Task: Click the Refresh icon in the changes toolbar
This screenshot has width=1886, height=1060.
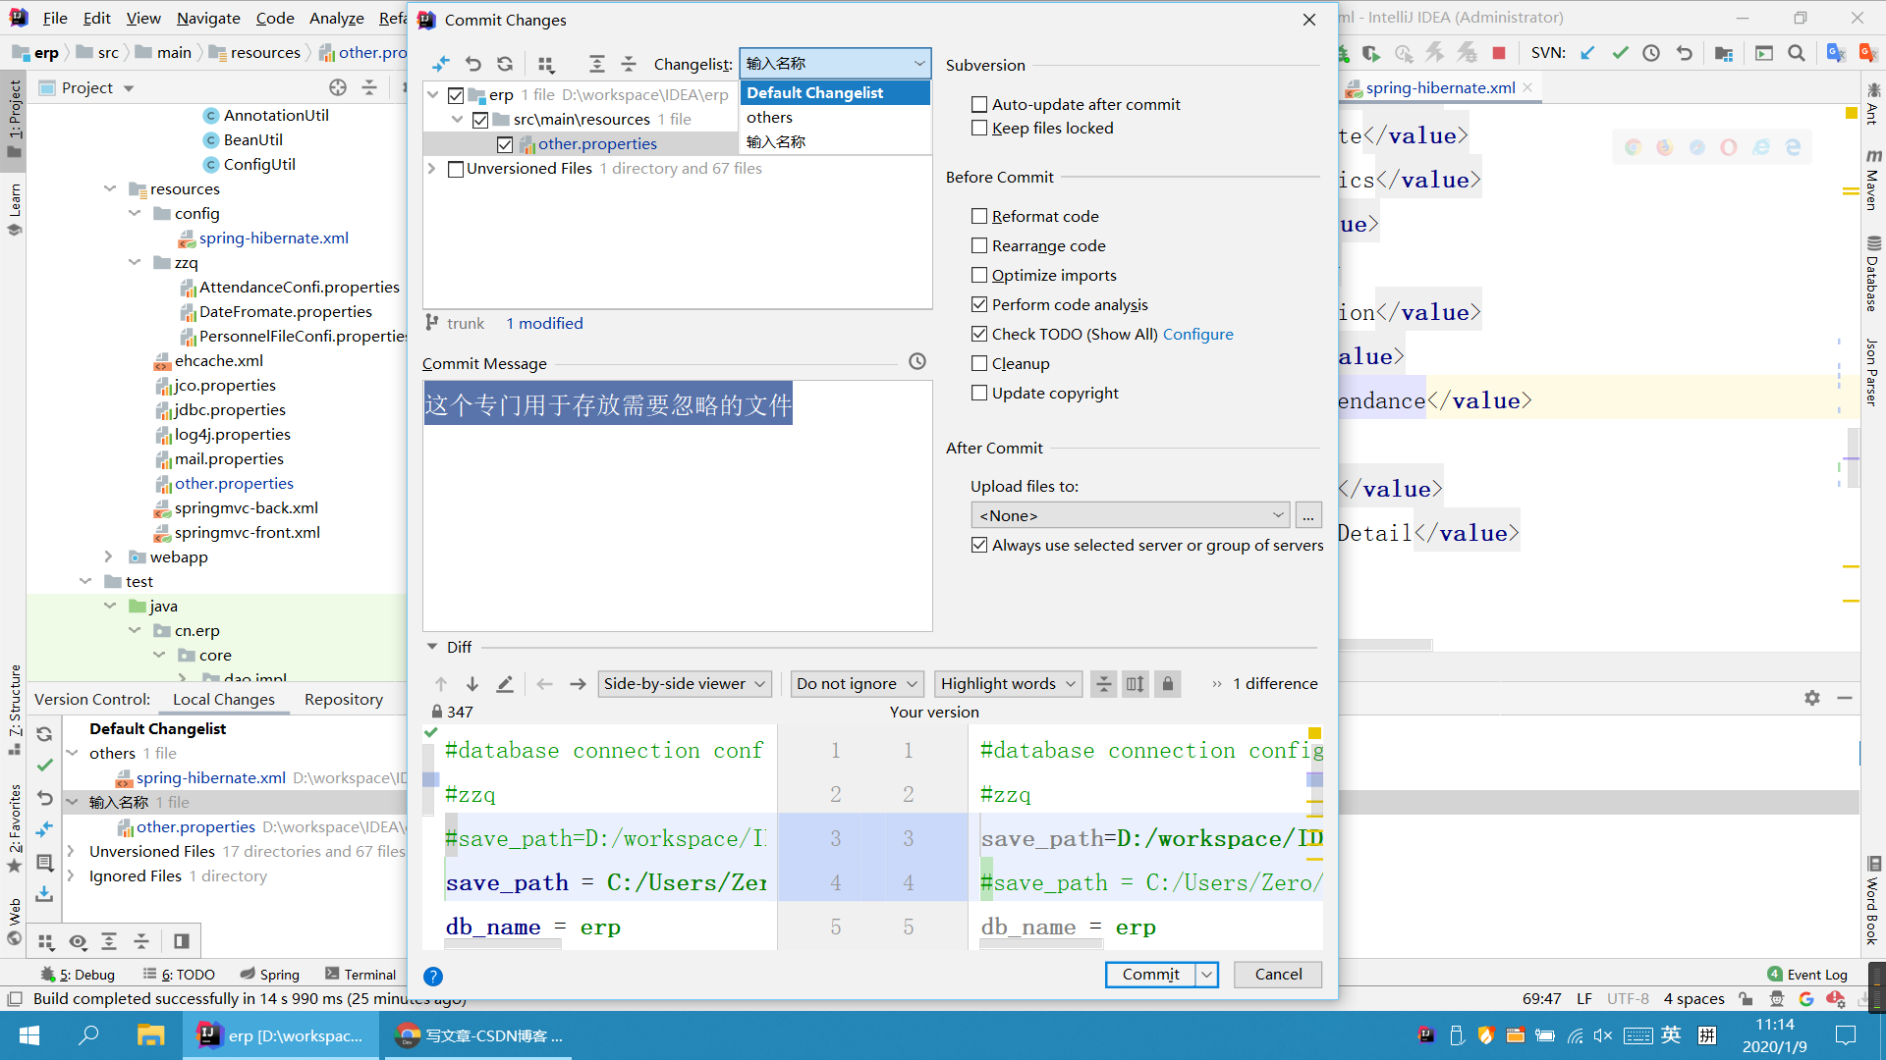Action: pyautogui.click(x=505, y=64)
